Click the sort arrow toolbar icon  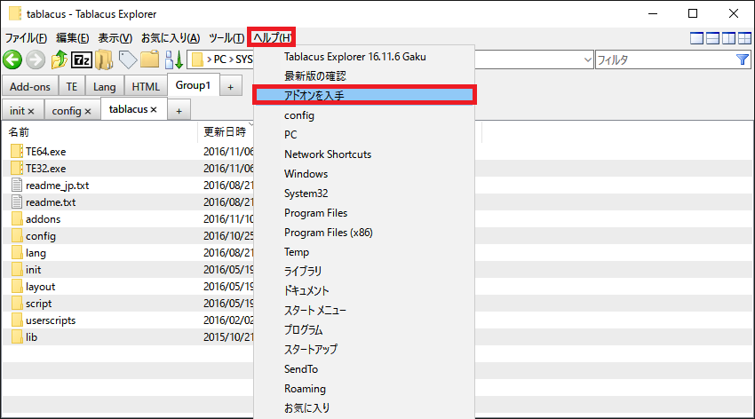(x=173, y=59)
